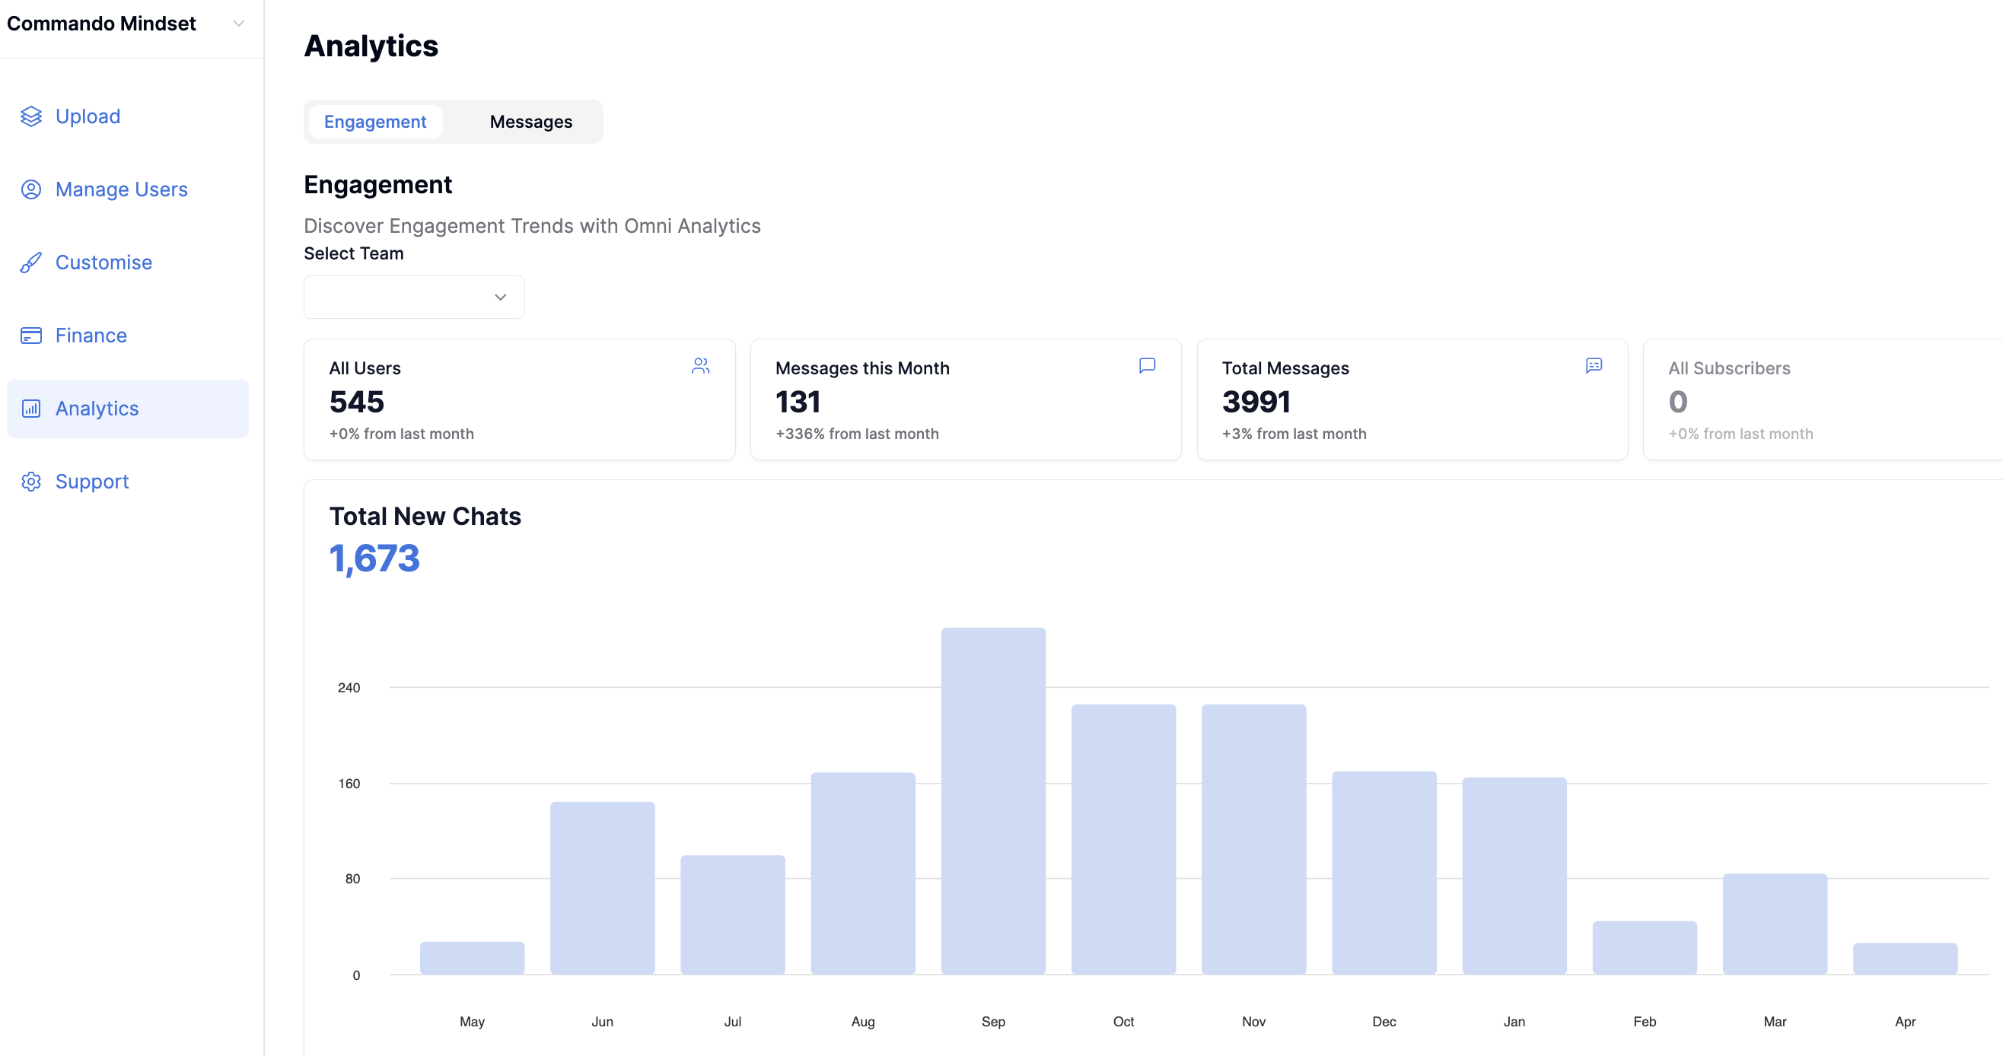Click the Manage Users person icon
This screenshot has width=2003, height=1056.
tap(31, 189)
